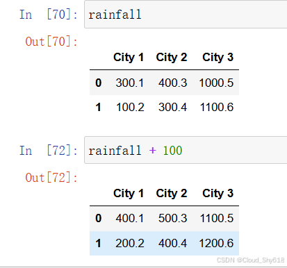Click the code cell 'rainfall + 100'
The height and width of the screenshot is (268, 287).
point(186,150)
